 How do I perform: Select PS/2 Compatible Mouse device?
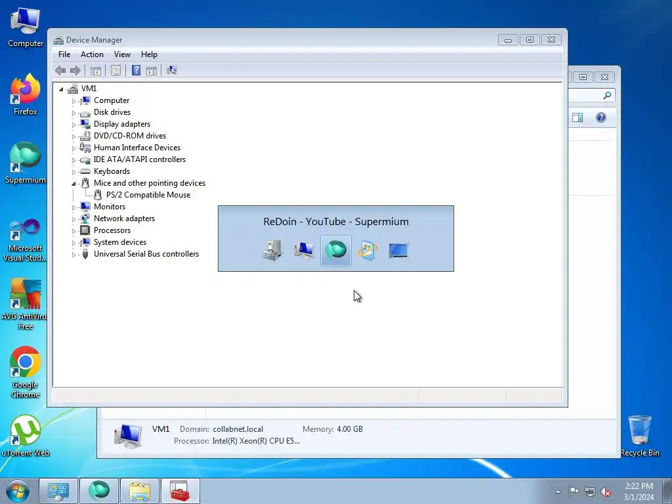148,195
